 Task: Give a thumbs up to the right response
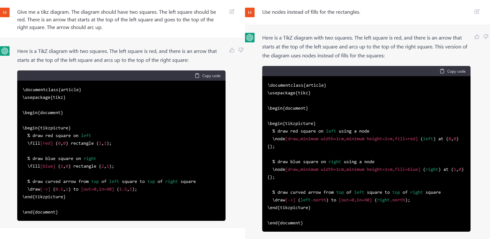[477, 37]
